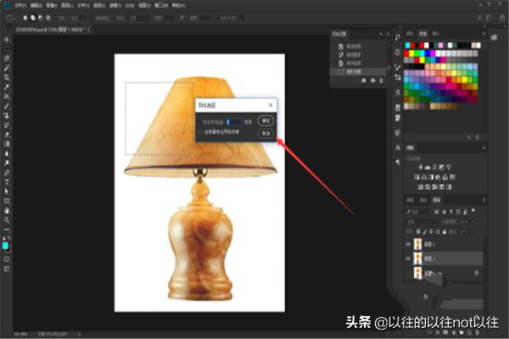The height and width of the screenshot is (339, 509).
Task: Click the search icon at top right
Action: point(480,17)
